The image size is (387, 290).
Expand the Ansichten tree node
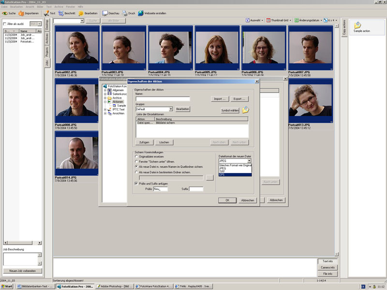105,114
